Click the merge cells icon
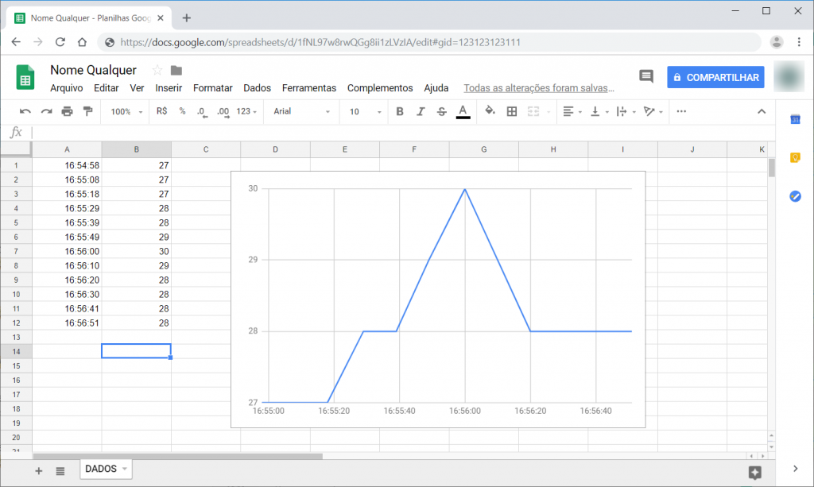 coord(533,111)
